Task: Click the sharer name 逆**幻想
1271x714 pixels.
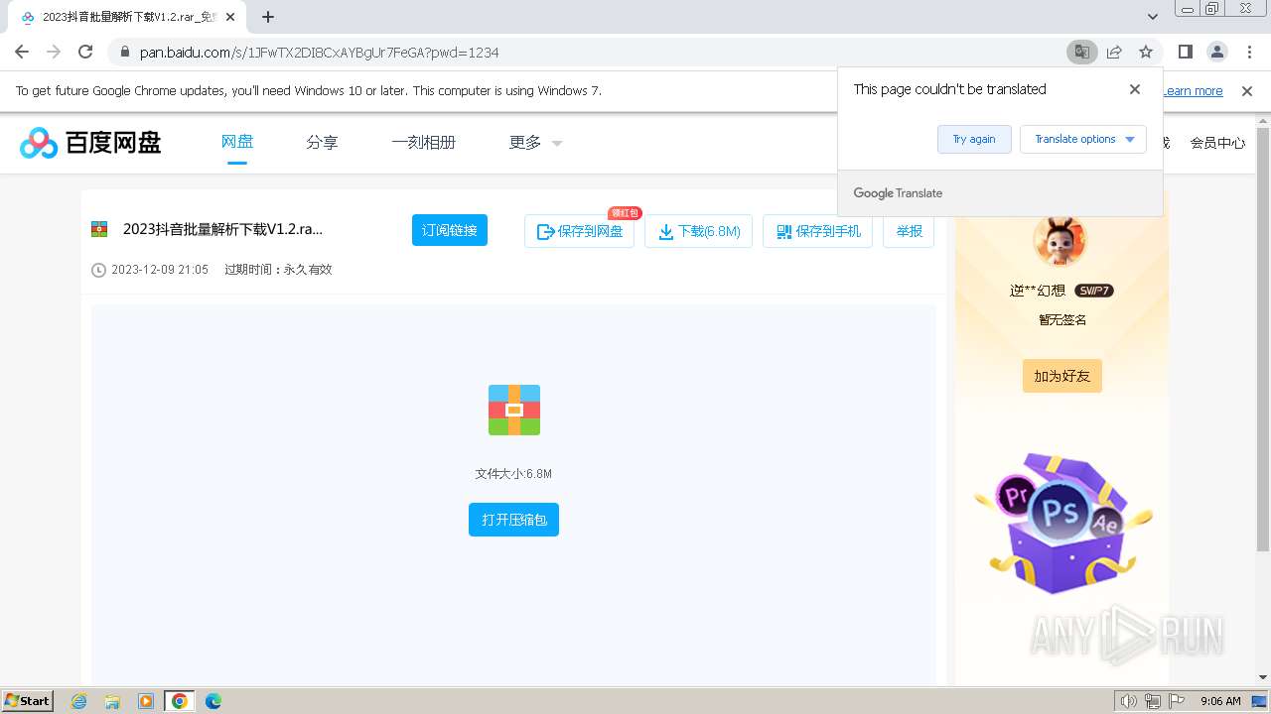Action: (x=1038, y=291)
